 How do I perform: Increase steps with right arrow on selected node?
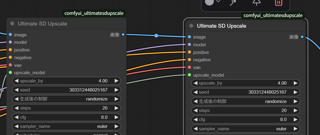click(296, 110)
